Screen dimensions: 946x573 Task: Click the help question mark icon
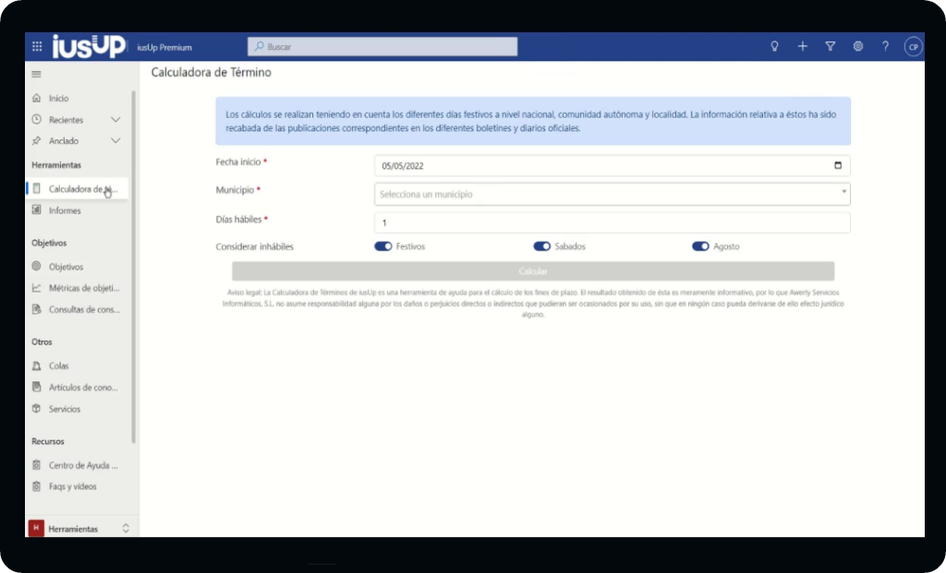885,46
